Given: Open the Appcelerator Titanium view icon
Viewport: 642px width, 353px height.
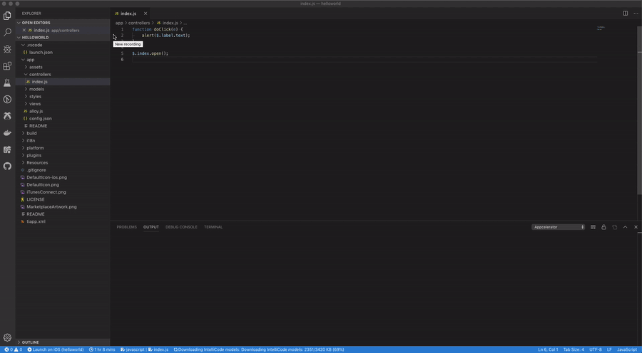Looking at the screenshot, I should [x=7, y=116].
